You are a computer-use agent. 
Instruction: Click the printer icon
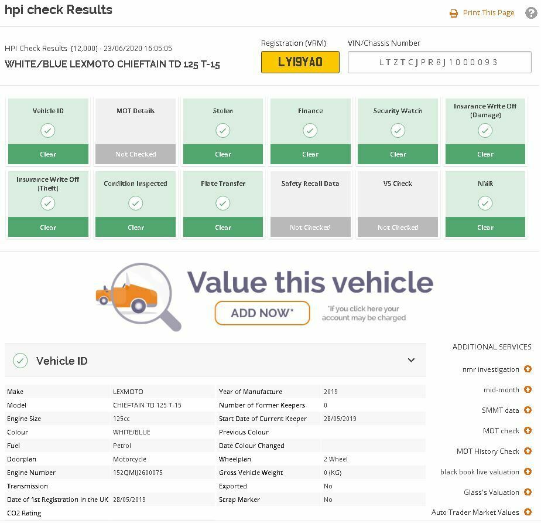click(453, 13)
